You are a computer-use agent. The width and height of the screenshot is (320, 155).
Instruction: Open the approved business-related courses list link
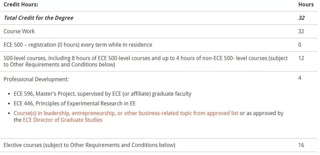[x=126, y=113]
